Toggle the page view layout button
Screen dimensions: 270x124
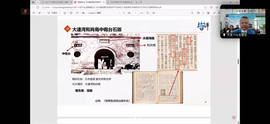click(x=153, y=13)
